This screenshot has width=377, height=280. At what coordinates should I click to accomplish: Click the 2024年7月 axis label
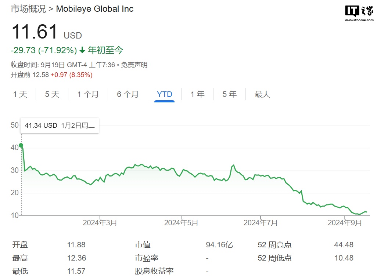[x=261, y=223]
